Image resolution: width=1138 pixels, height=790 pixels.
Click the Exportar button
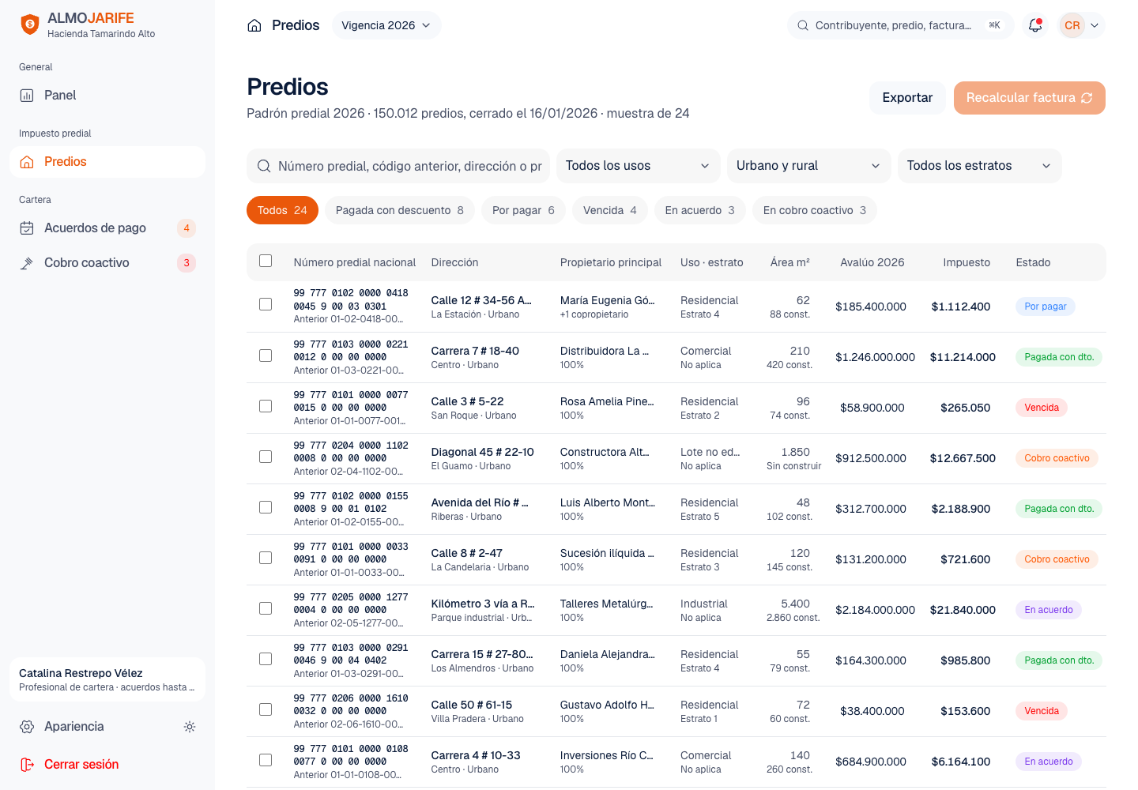point(907,98)
